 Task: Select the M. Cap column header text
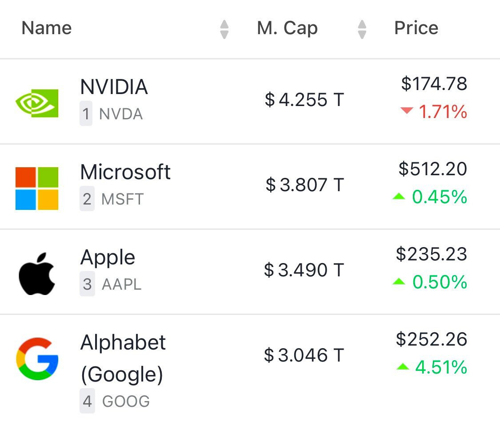pos(287,28)
